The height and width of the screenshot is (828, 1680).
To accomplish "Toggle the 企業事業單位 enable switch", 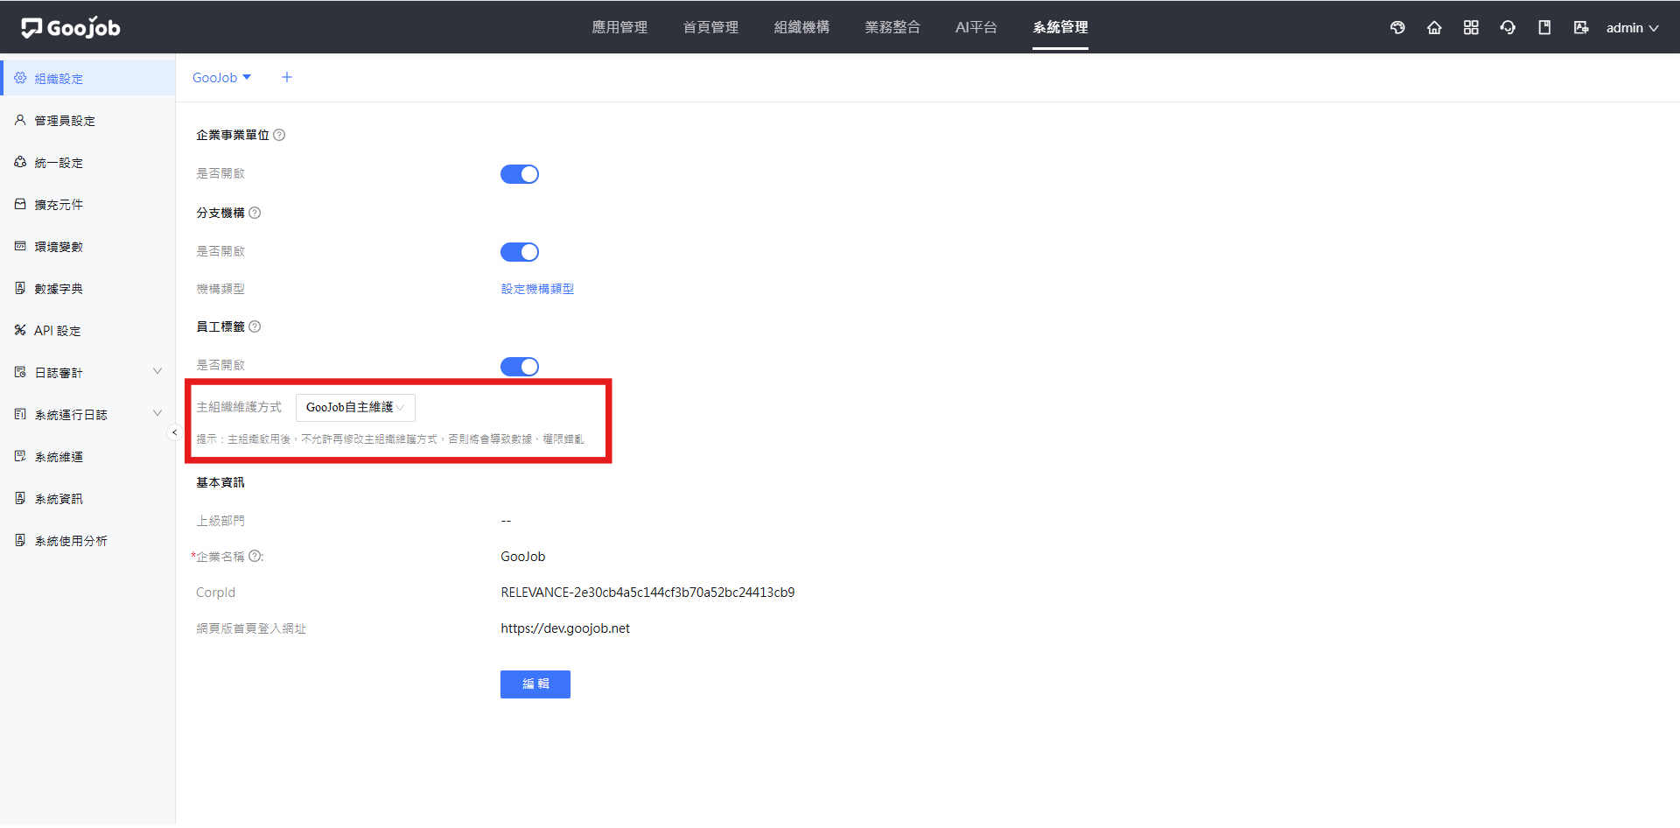I will pyautogui.click(x=520, y=174).
